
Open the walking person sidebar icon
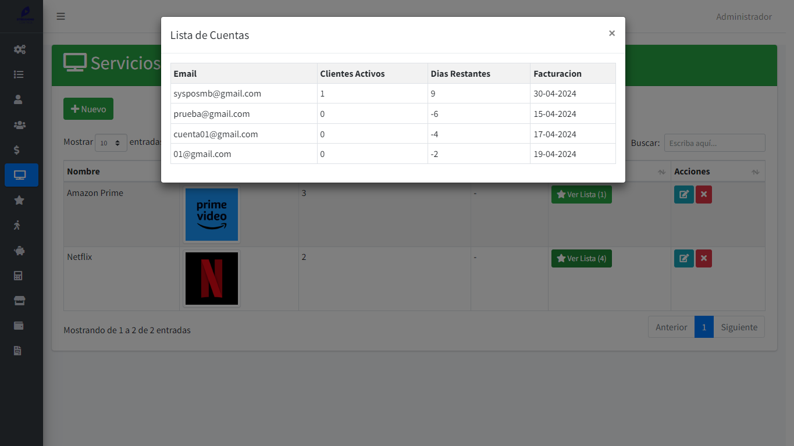pyautogui.click(x=17, y=225)
